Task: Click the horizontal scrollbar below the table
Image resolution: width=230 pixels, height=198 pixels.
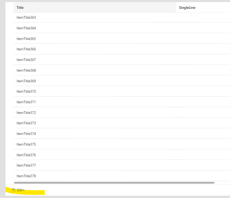Action: pos(114,183)
